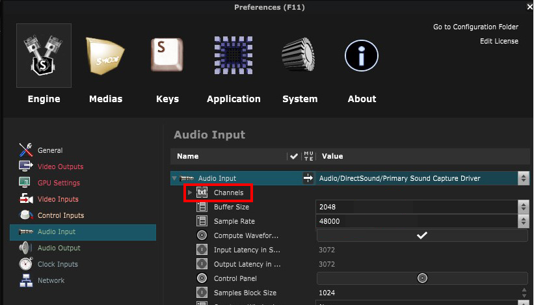Click the Channels txt icon
Viewport: 534px width, 305px height.
[x=202, y=192]
